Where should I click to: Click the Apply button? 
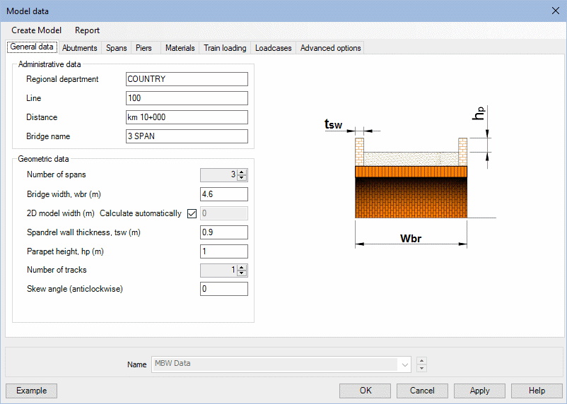point(479,391)
